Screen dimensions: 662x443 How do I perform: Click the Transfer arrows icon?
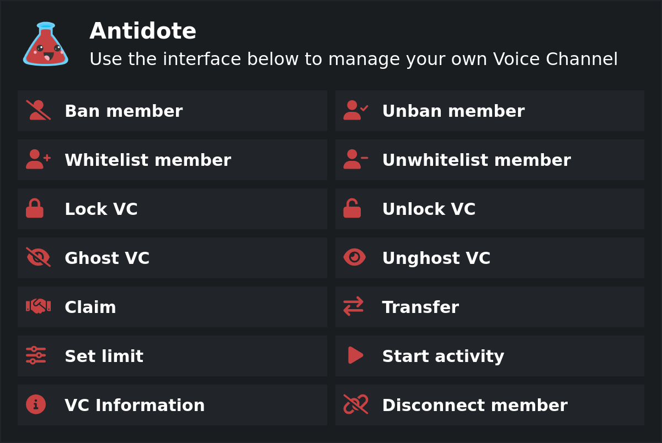(354, 306)
